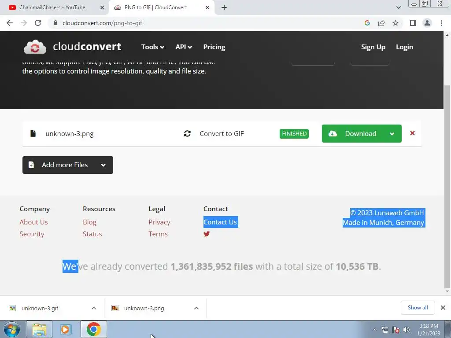Visit the Blog link
The height and width of the screenshot is (338, 451).
89,222
